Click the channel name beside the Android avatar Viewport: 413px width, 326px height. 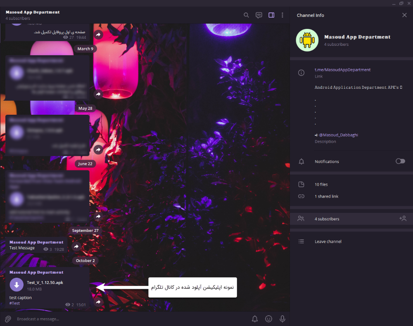click(x=357, y=37)
